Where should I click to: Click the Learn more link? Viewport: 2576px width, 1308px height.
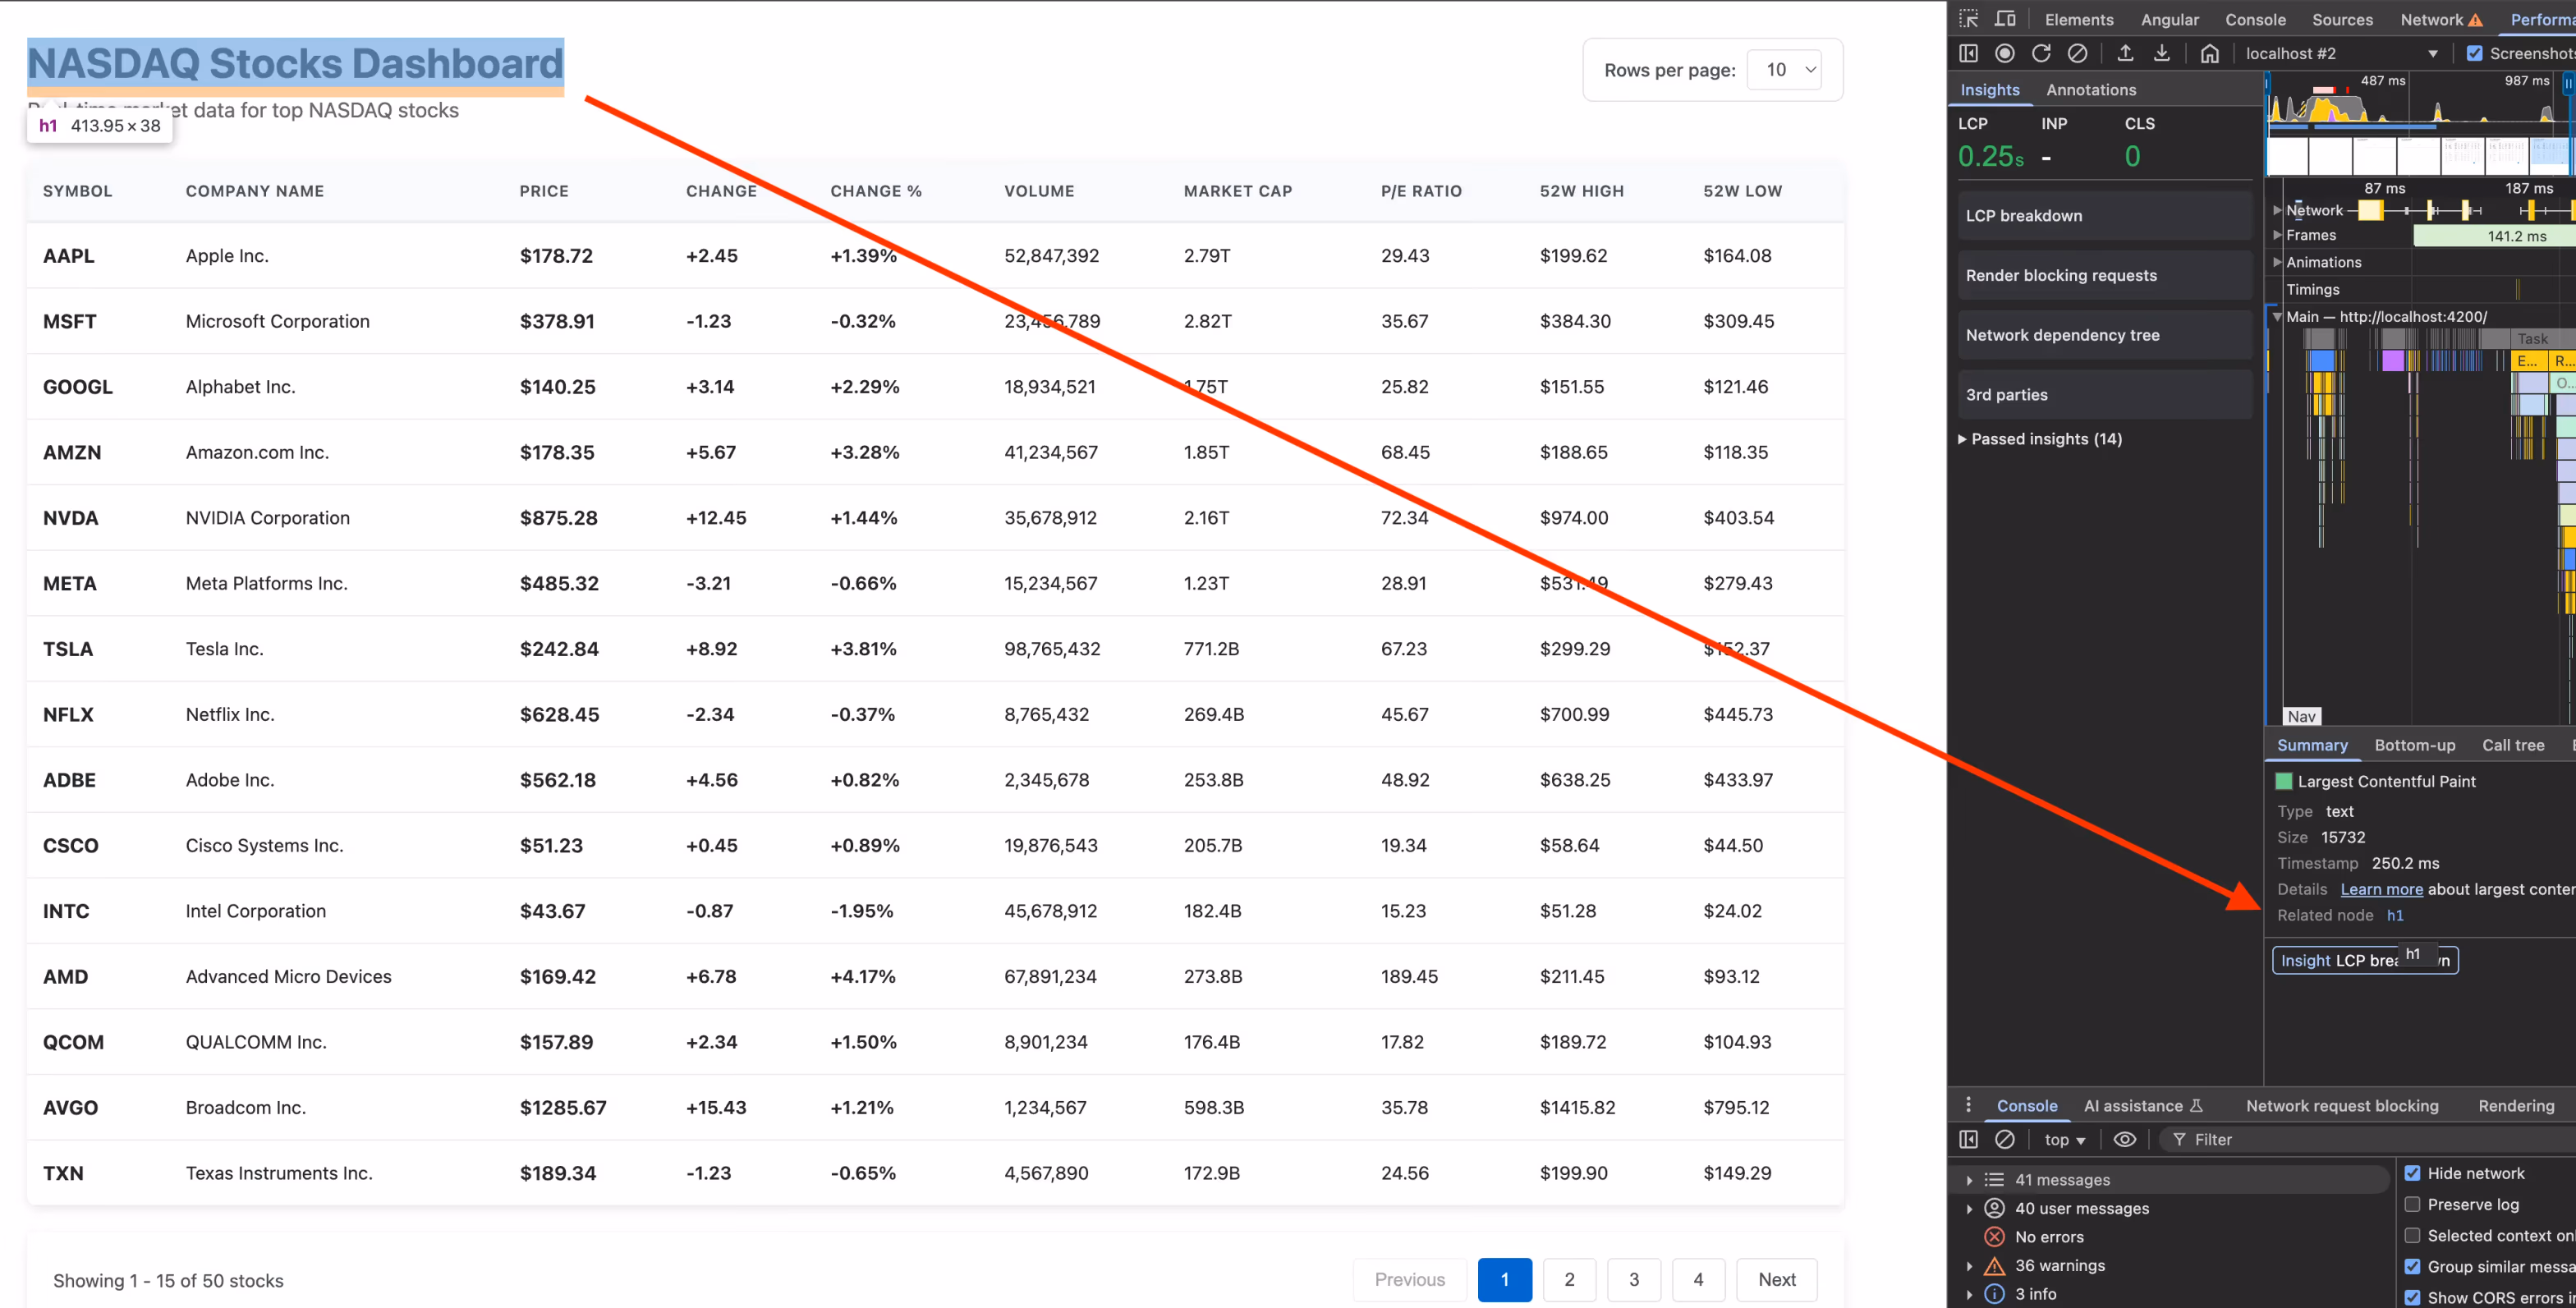coord(2381,889)
